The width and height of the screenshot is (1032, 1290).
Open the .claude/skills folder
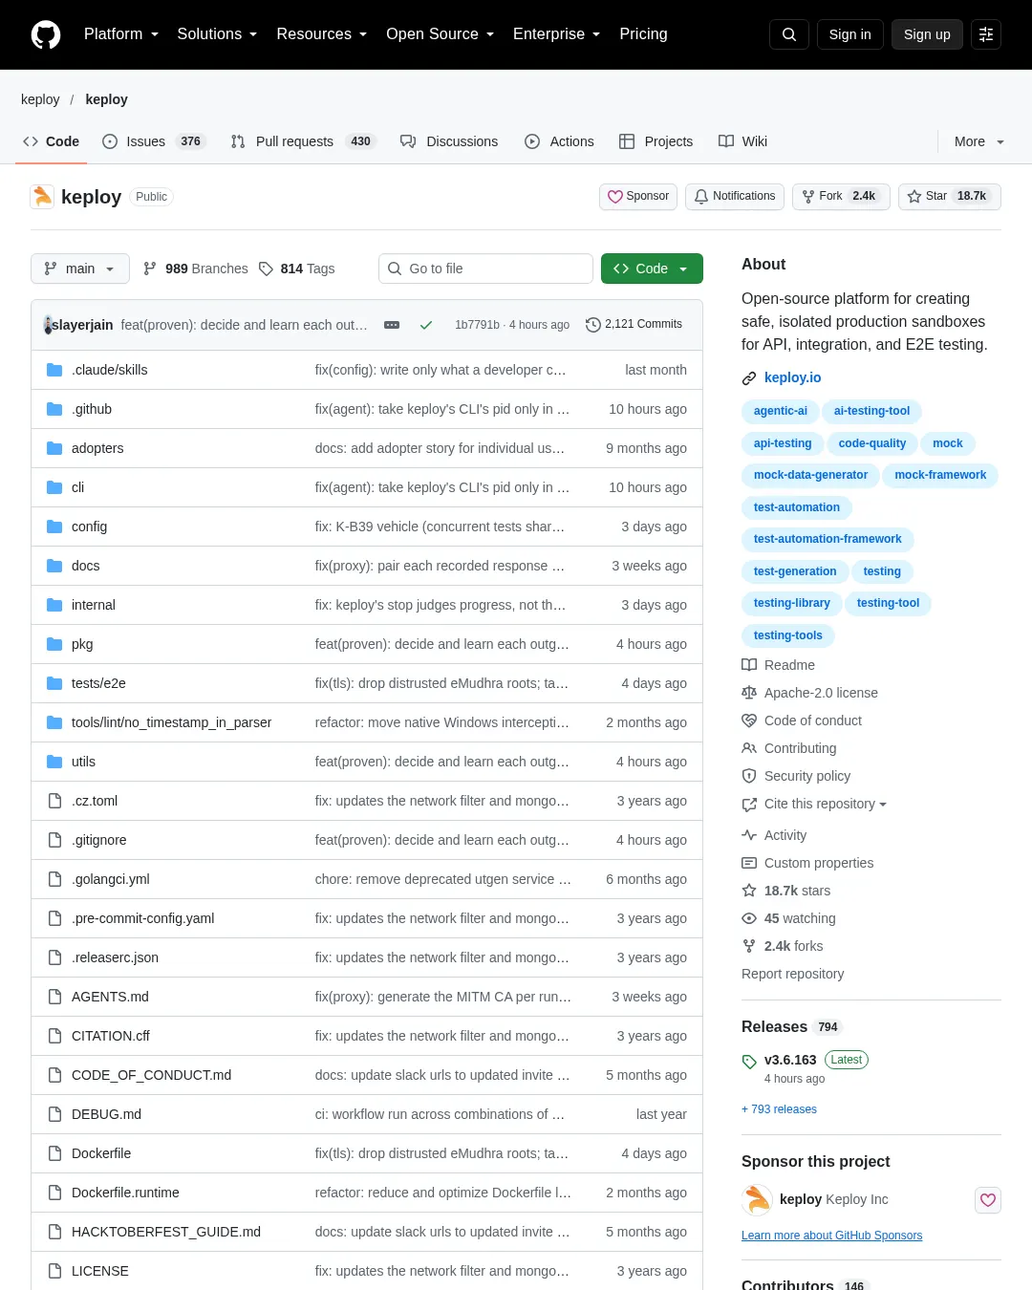(109, 370)
